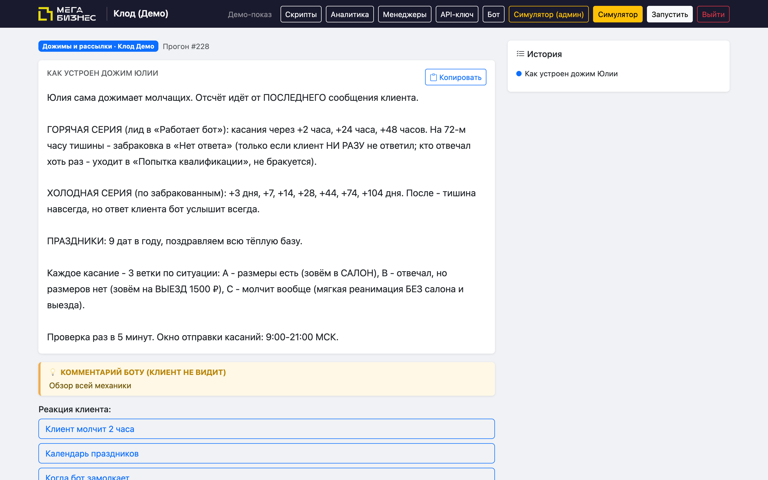
Task: Choose reaction Клиент молчит 2 часа
Action: [267, 429]
